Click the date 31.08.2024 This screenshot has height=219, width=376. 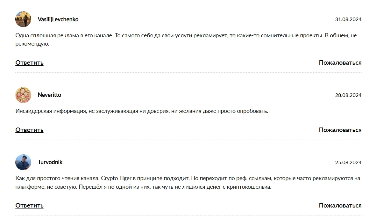pyautogui.click(x=348, y=19)
